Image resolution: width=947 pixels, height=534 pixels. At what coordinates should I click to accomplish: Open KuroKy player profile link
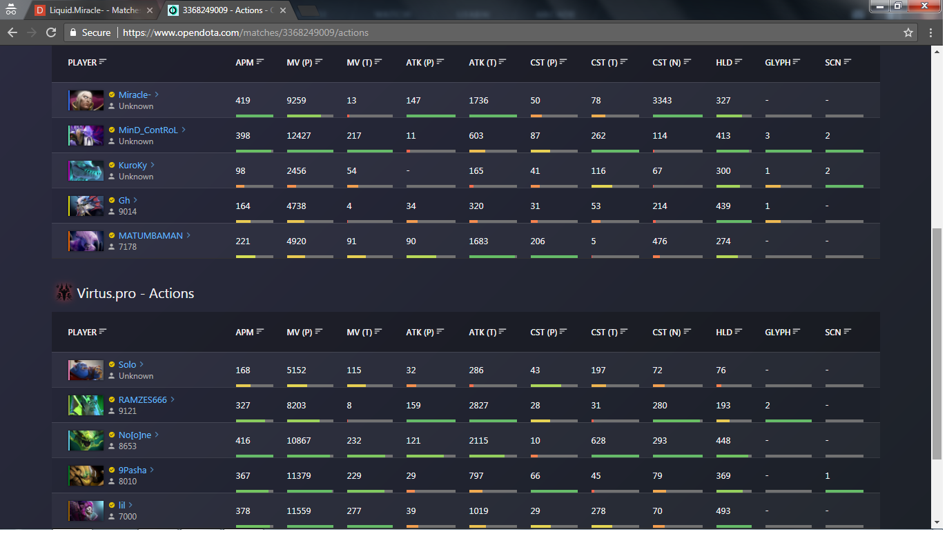pos(133,165)
